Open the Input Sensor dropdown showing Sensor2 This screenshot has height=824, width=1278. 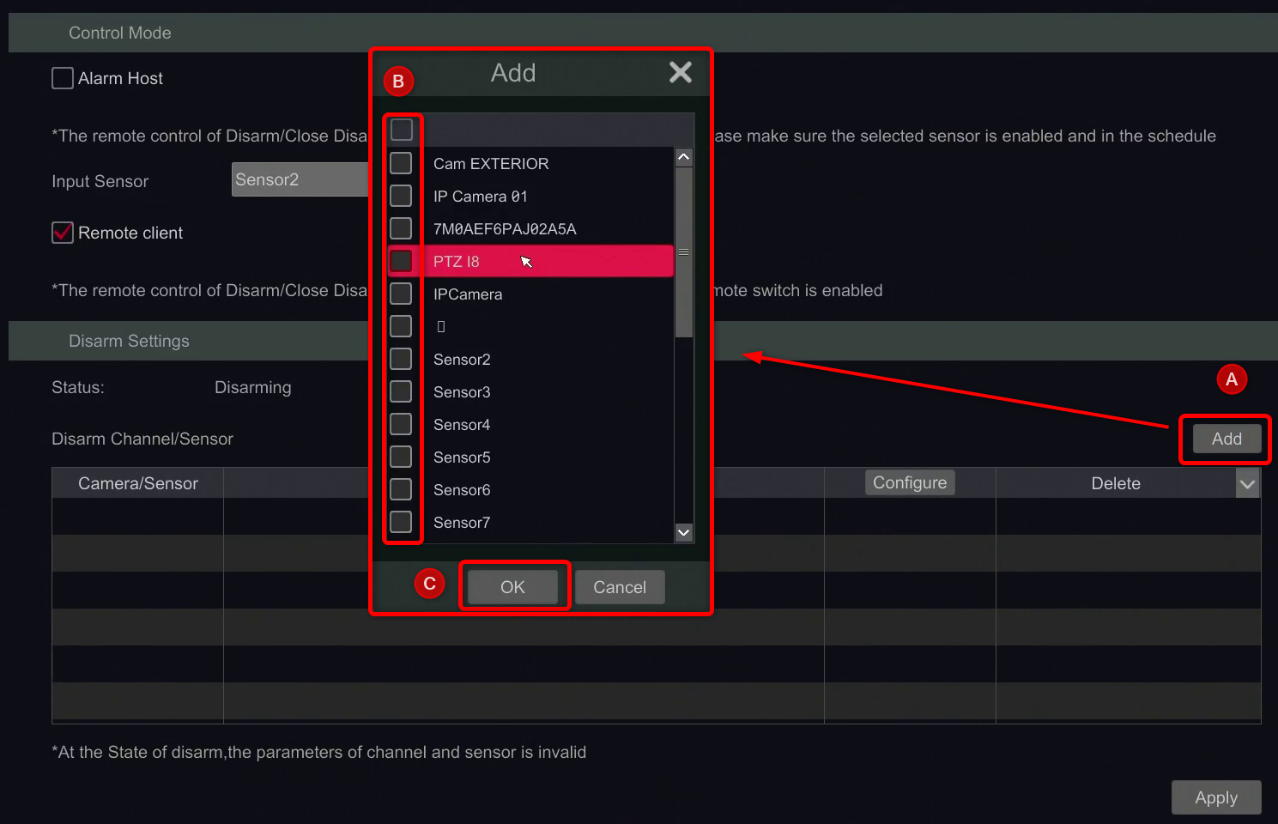[300, 180]
